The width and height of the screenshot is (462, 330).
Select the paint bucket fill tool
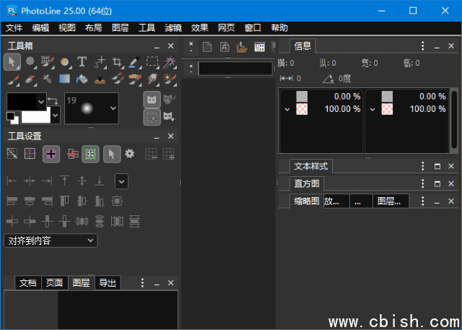point(82,79)
